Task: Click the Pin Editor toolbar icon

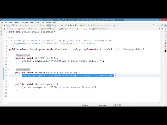Action: click(x=114, y=26)
